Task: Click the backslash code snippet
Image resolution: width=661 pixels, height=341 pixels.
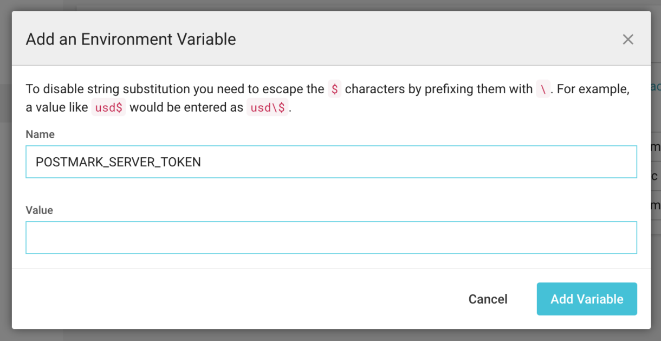Action: 542,89
